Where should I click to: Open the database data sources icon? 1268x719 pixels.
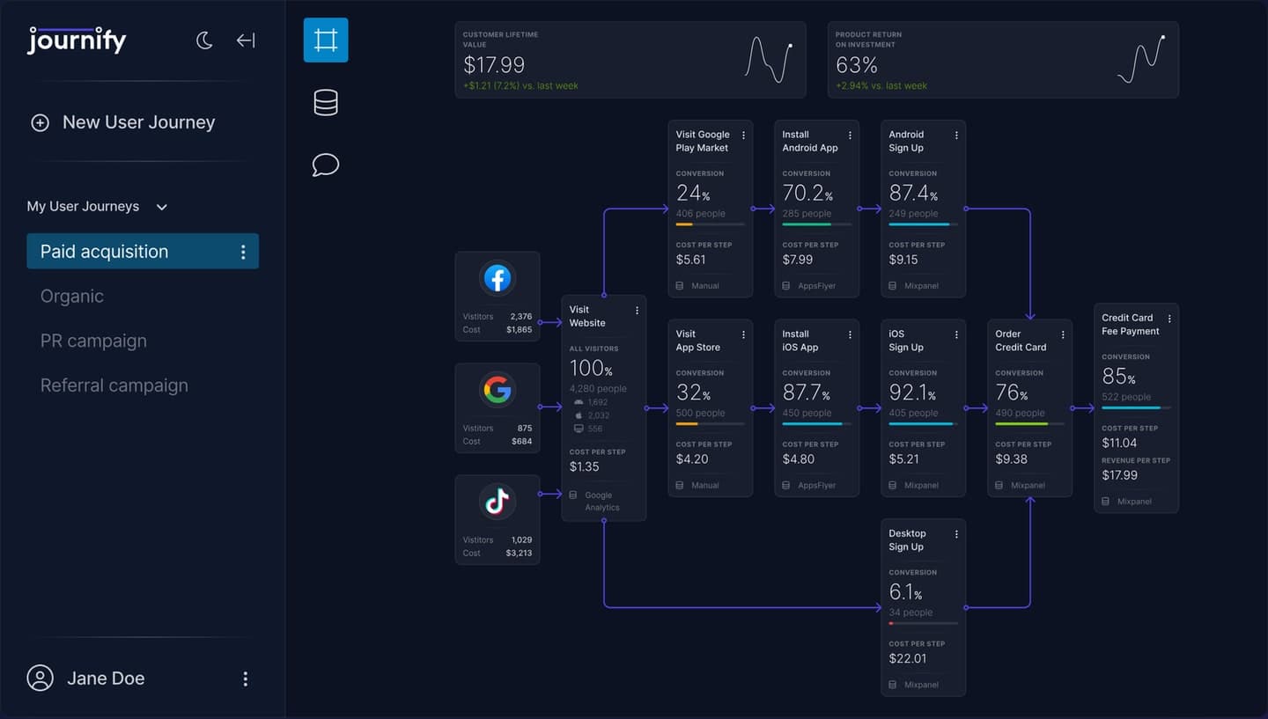[x=326, y=103]
